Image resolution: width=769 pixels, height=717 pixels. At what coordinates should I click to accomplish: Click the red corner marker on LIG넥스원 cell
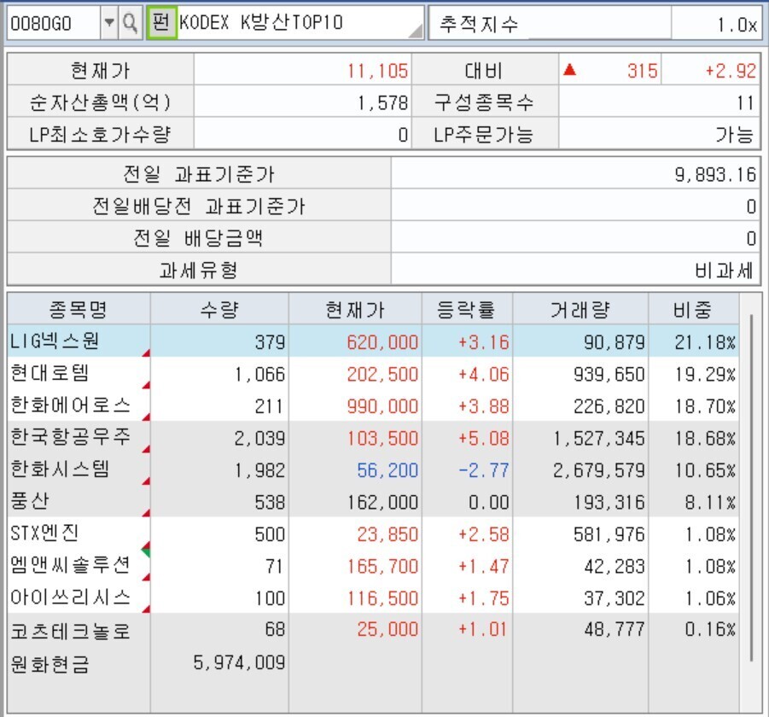click(x=146, y=353)
